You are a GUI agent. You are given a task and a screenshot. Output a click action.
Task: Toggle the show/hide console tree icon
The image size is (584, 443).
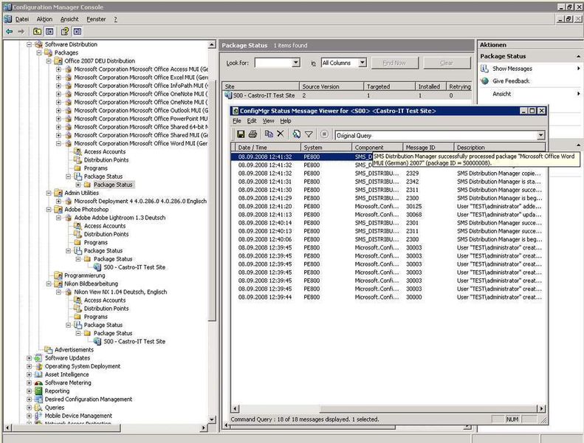(49, 32)
